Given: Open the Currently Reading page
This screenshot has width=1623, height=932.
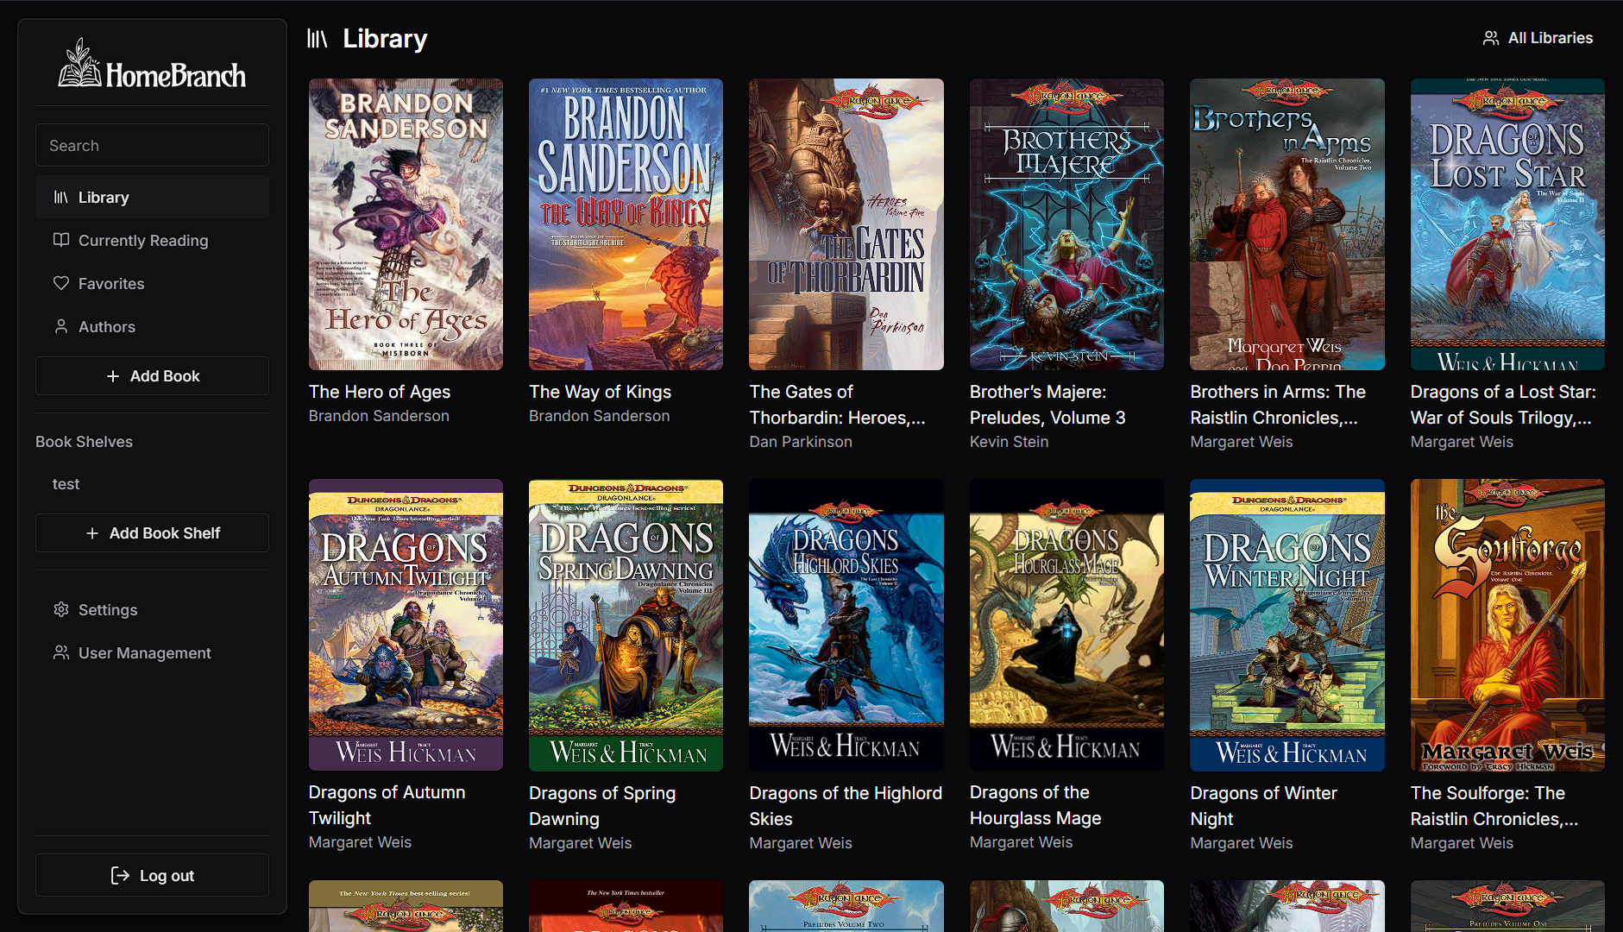Looking at the screenshot, I should coord(143,241).
